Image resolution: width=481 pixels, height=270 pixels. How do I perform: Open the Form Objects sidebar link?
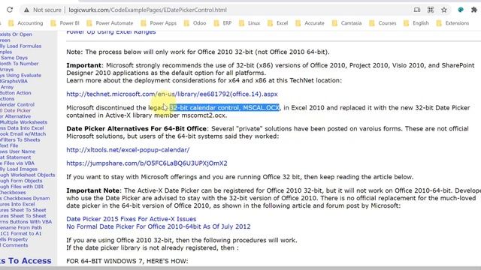point(21,181)
